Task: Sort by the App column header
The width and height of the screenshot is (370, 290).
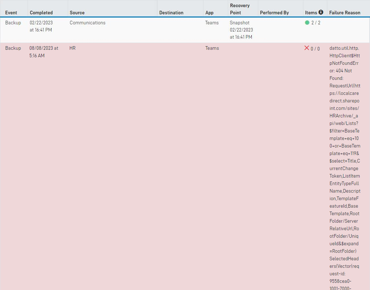Action: point(209,13)
